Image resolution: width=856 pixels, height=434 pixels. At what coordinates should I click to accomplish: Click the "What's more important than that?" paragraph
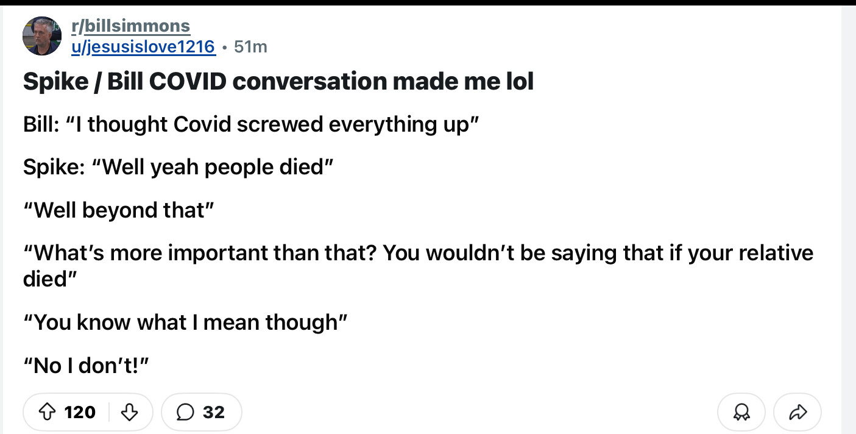click(x=417, y=253)
